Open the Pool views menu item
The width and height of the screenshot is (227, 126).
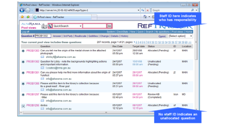point(177,32)
